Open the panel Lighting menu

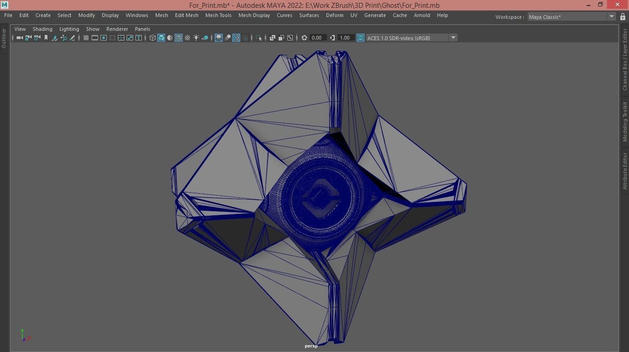tap(69, 29)
